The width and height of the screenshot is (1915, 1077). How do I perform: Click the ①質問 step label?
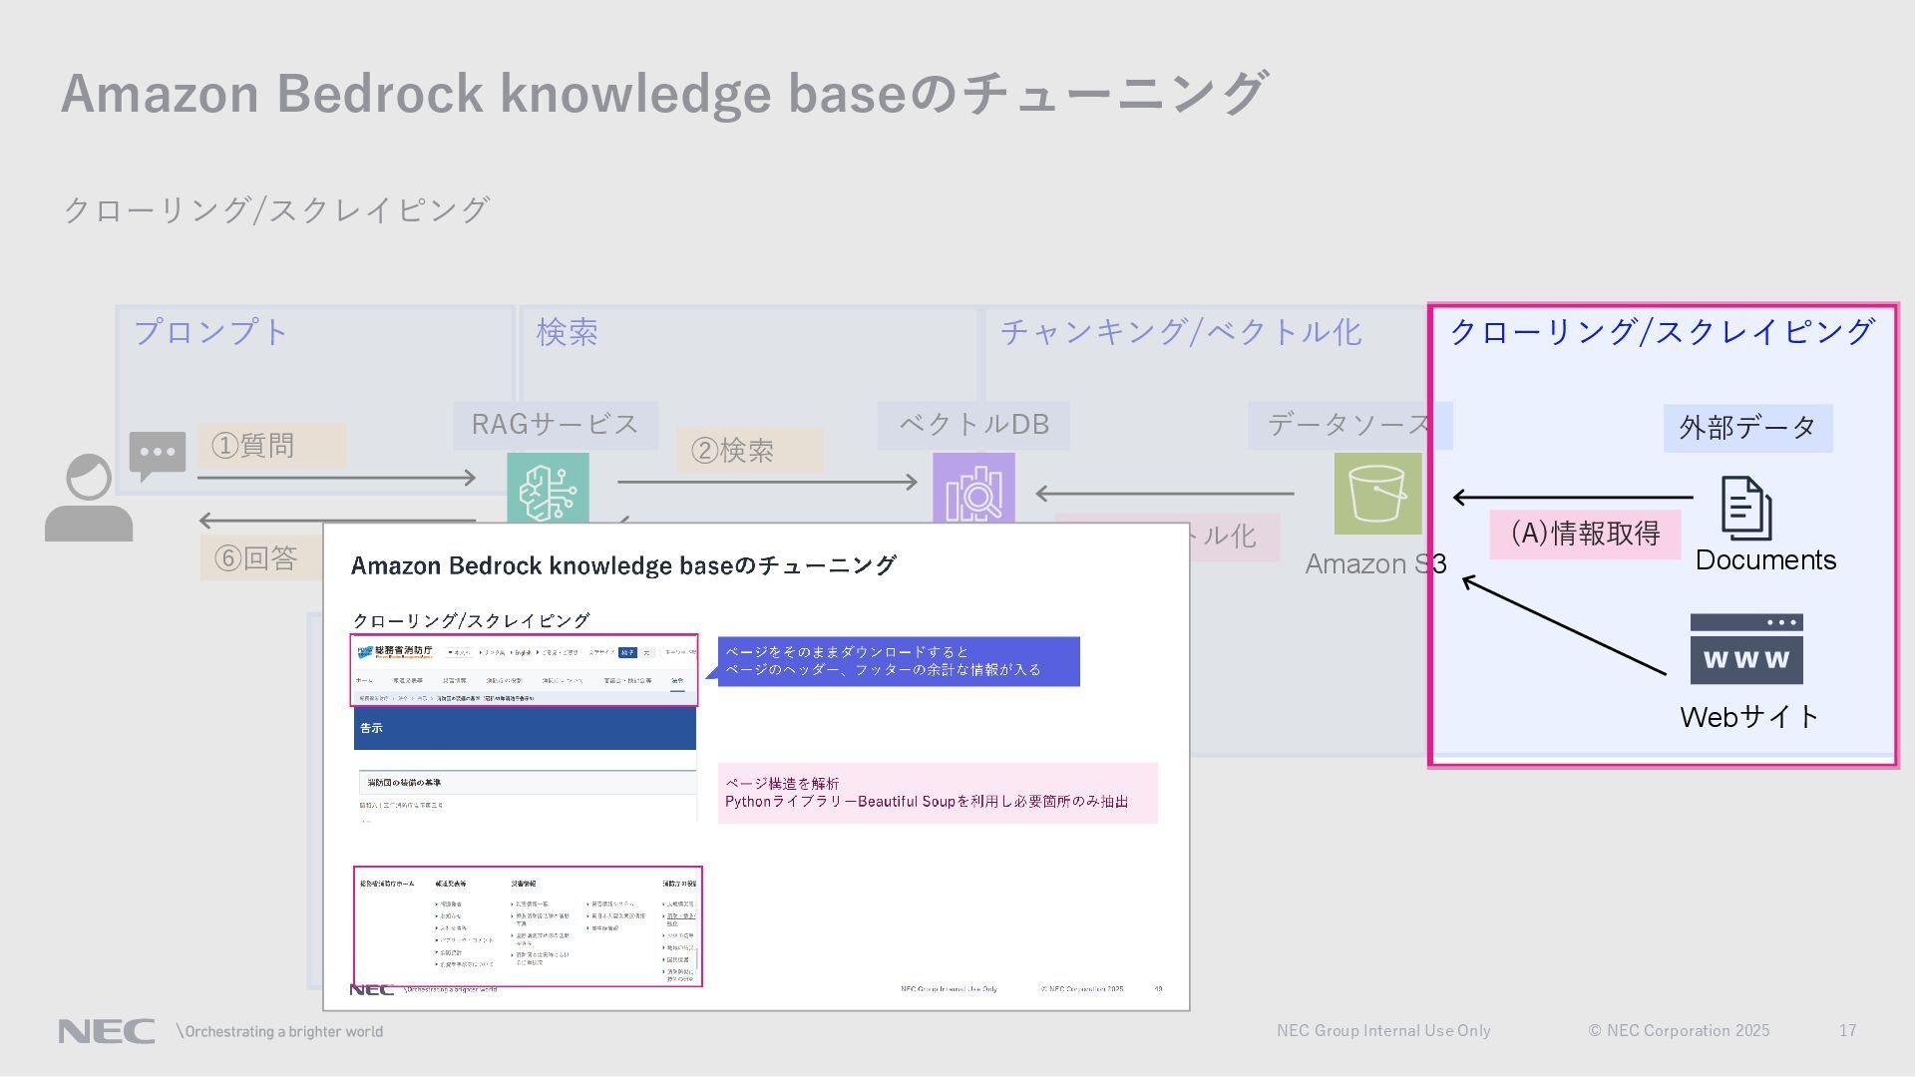(x=271, y=445)
